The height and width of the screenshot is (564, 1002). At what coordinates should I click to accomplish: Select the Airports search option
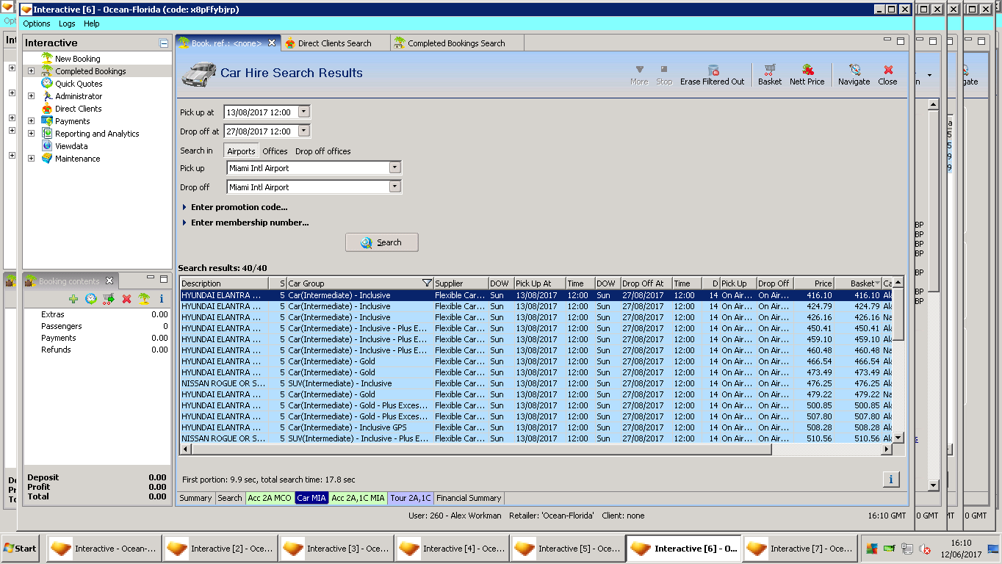click(x=241, y=151)
